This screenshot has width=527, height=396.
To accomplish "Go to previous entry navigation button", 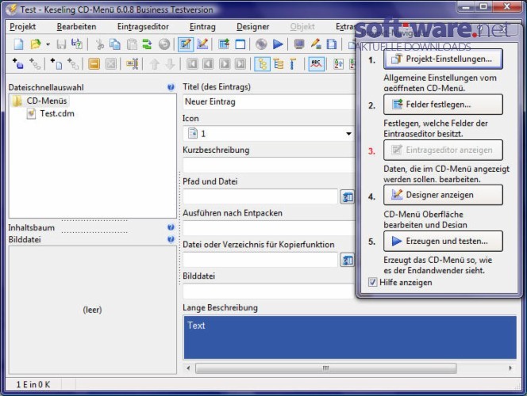I will click(208, 63).
